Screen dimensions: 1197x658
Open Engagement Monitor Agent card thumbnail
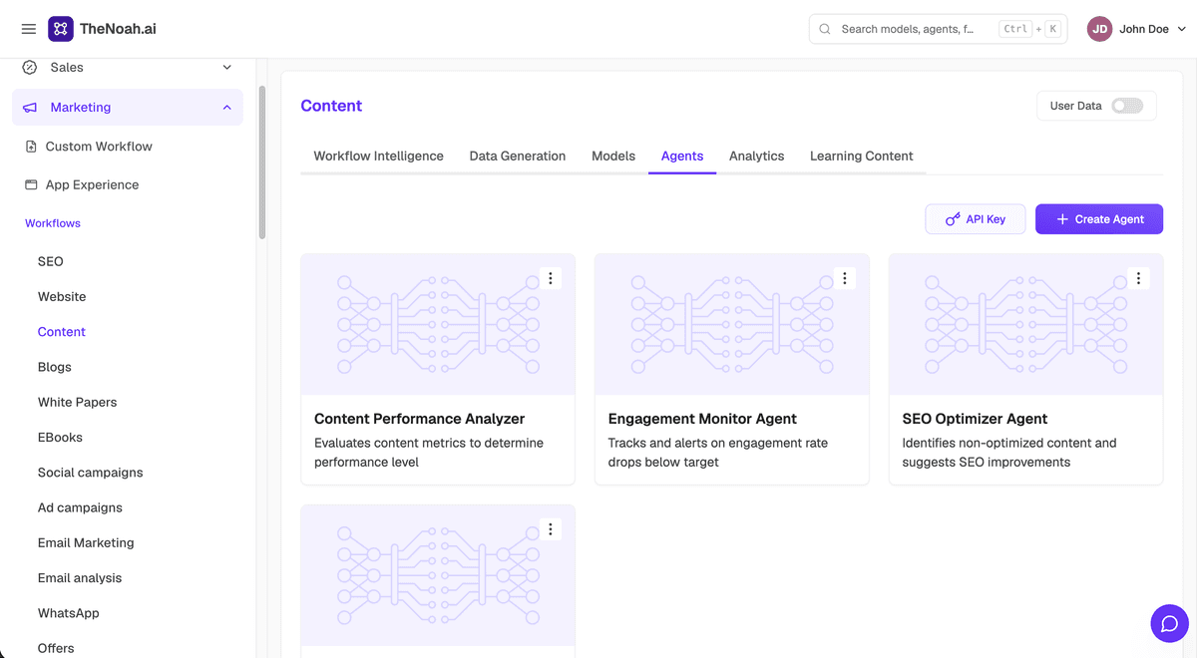coord(732,324)
